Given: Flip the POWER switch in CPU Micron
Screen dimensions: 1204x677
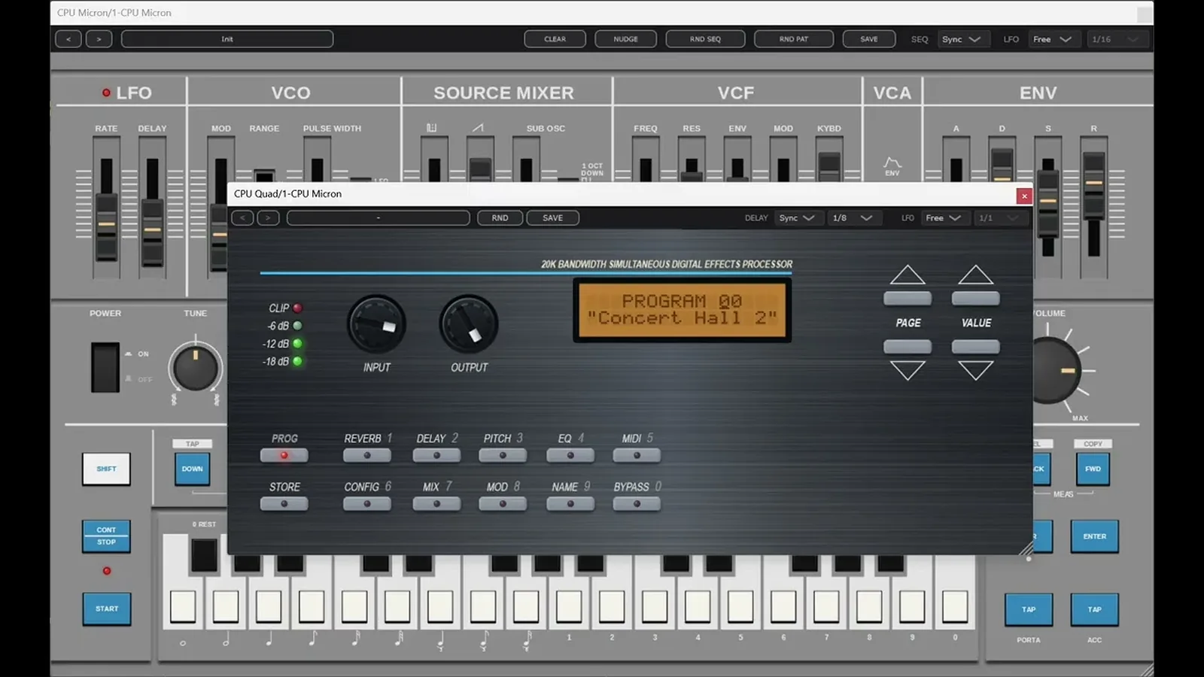Looking at the screenshot, I should point(105,367).
